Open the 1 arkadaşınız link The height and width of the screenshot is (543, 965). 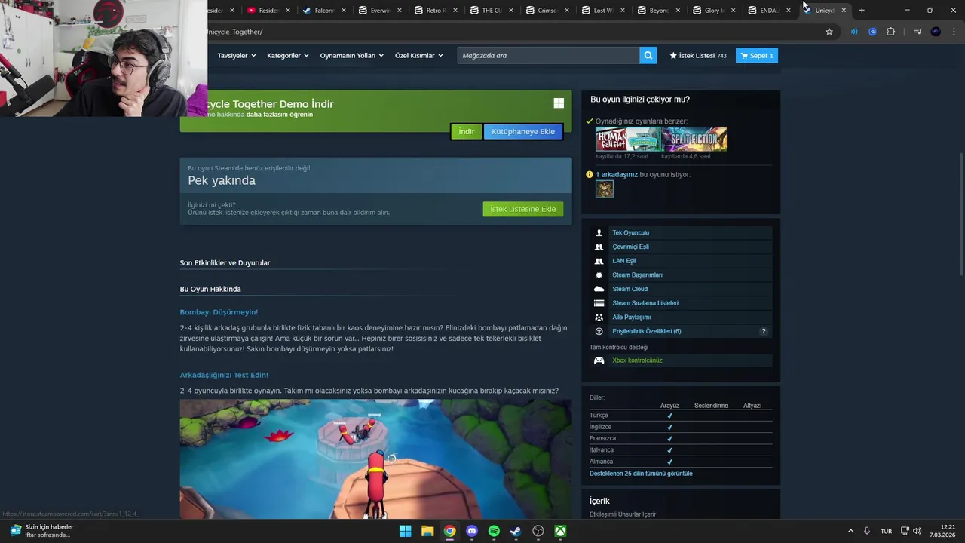pyautogui.click(x=617, y=174)
